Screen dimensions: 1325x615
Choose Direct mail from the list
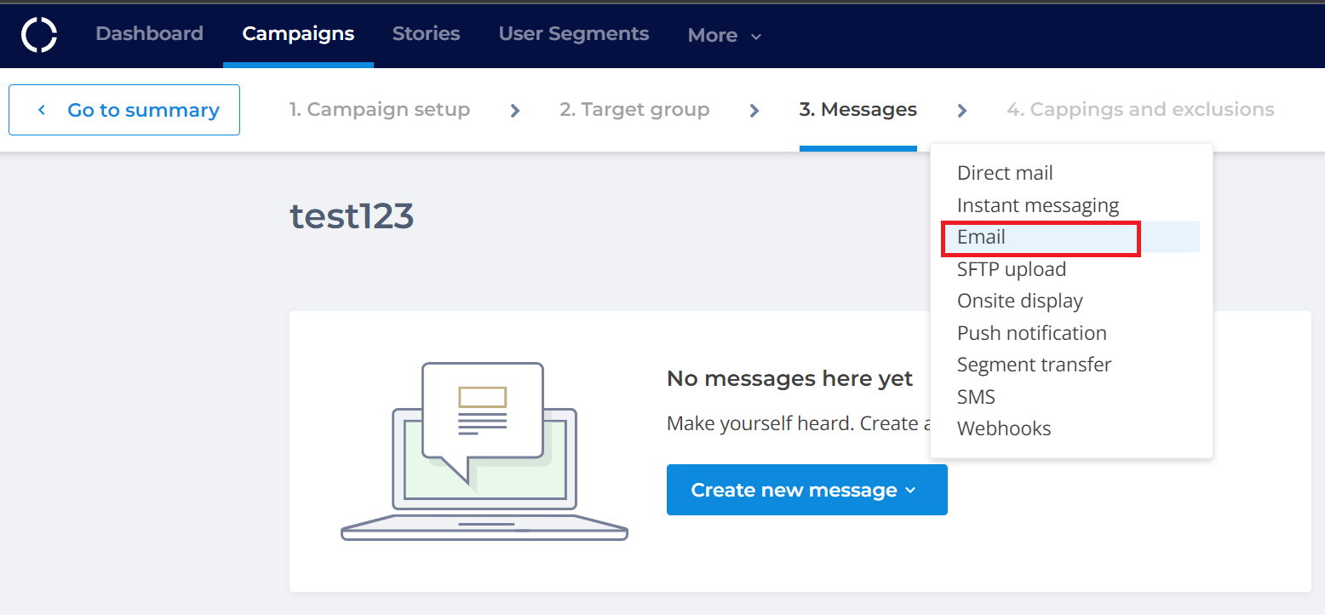click(1005, 173)
